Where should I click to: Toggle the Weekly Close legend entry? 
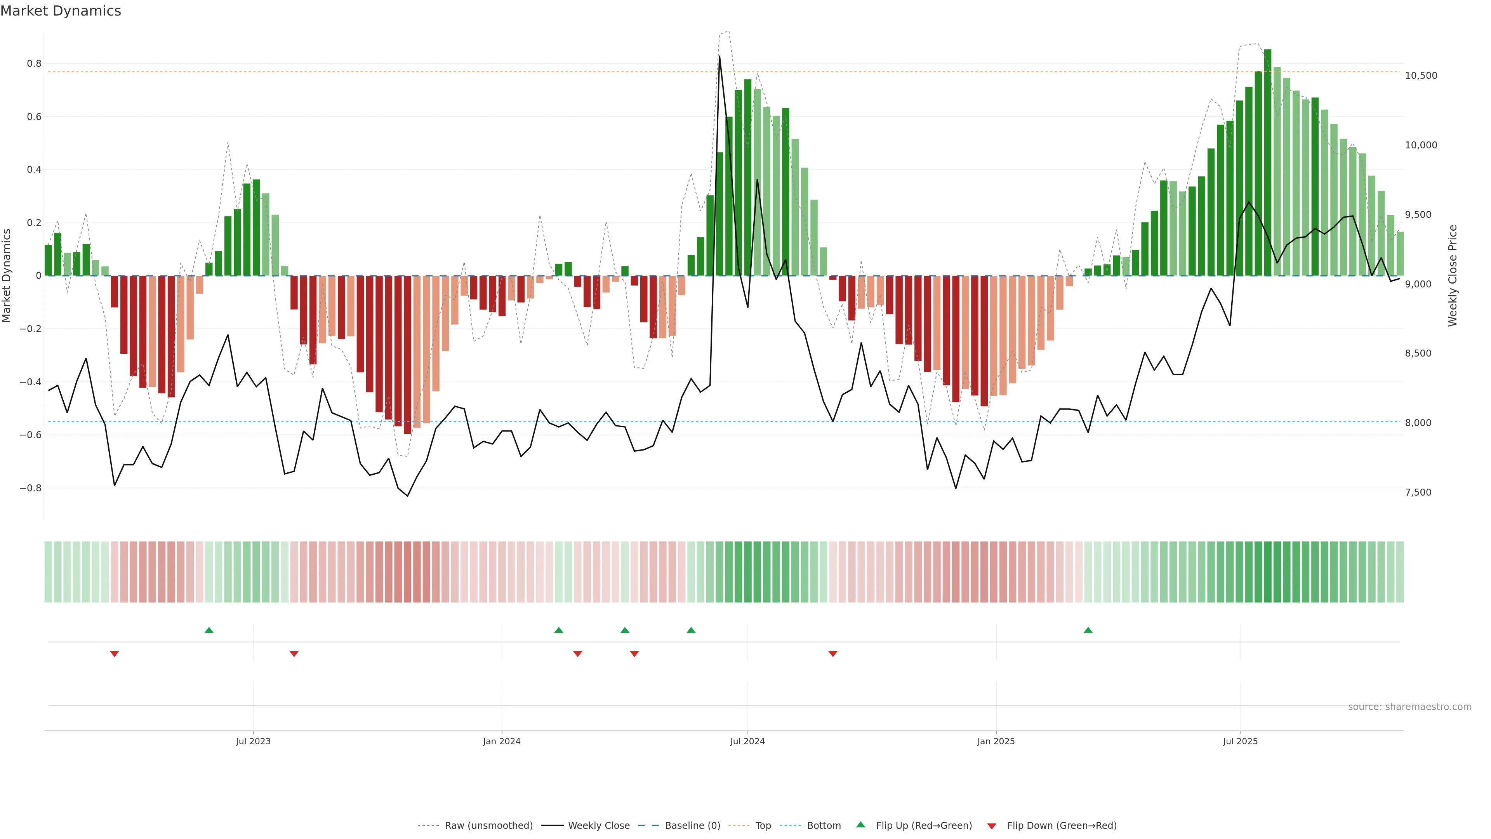(598, 826)
